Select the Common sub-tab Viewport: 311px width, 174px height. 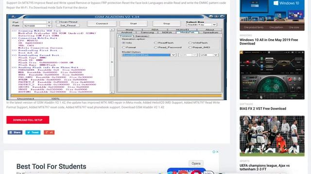click(x=126, y=36)
